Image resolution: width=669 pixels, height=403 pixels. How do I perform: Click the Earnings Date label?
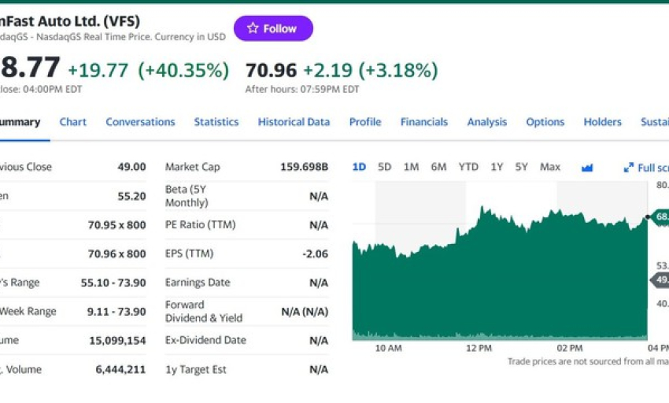(x=198, y=283)
